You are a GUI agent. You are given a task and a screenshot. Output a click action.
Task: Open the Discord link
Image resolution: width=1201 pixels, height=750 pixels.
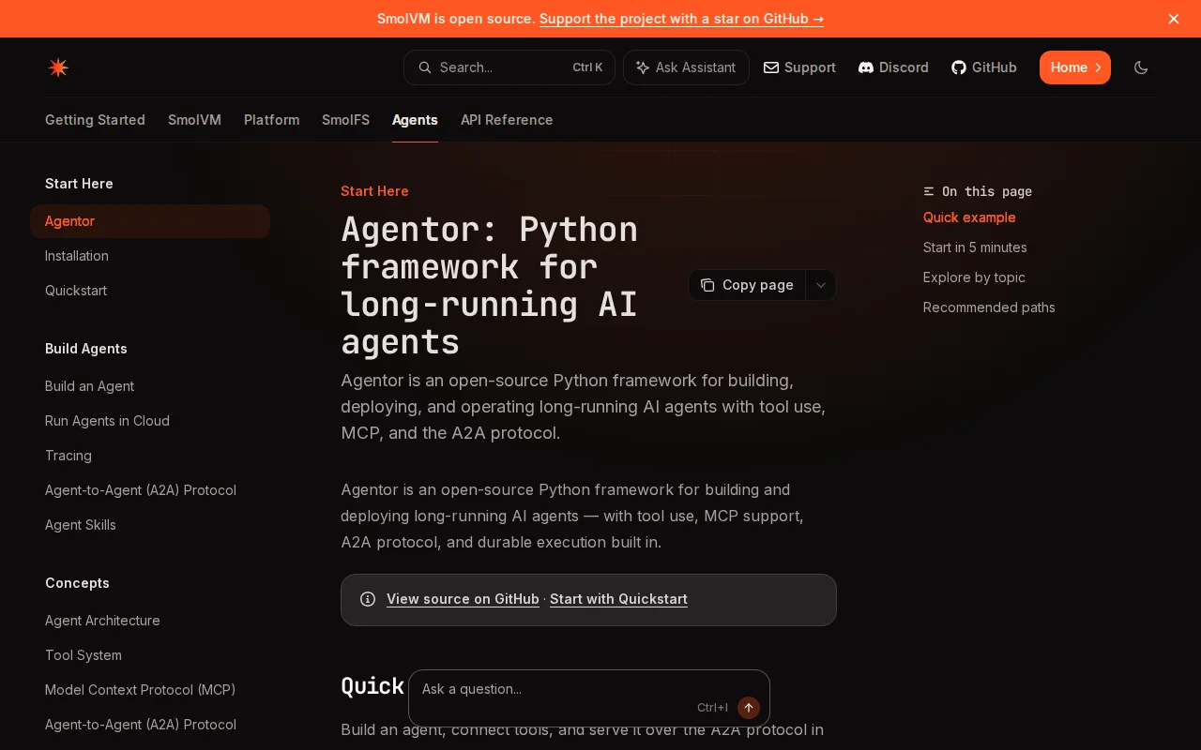pyautogui.click(x=893, y=67)
